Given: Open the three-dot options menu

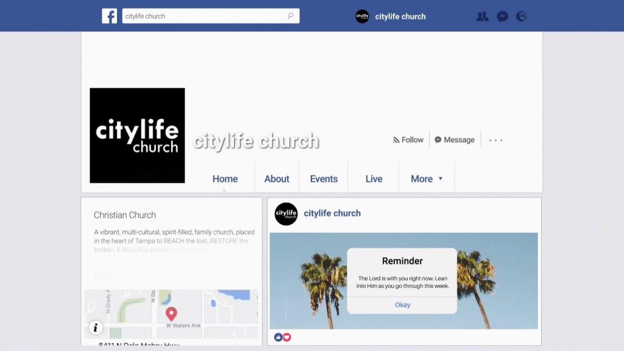Looking at the screenshot, I should [496, 140].
